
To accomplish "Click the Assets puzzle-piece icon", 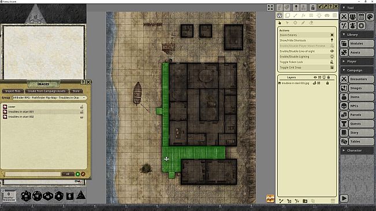I will [x=344, y=52].
